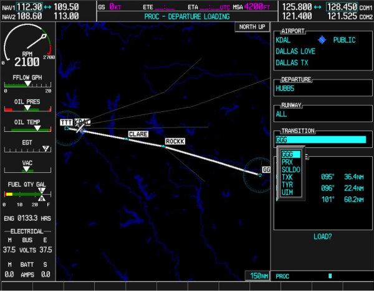Click the main bus 37.5 volts value
Image resolution: width=374 pixels, height=291 pixels.
pyautogui.click(x=9, y=250)
